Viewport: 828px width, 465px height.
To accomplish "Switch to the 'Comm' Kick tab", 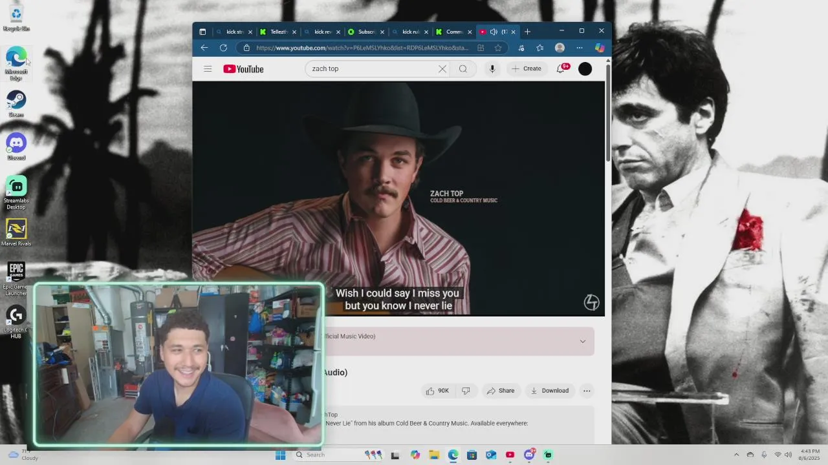I will pyautogui.click(x=454, y=32).
